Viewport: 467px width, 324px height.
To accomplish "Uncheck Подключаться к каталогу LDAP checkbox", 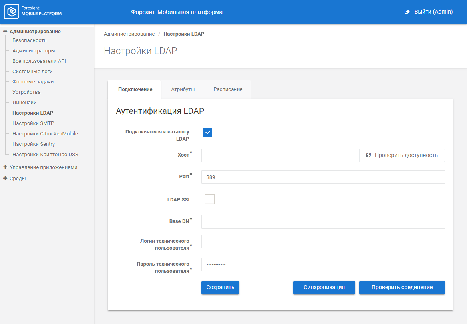I will coord(208,133).
